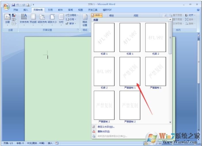Viewport: 202px width, 146px height.
Task: Open the 纸张大小 paper size icon
Action: point(52,18)
